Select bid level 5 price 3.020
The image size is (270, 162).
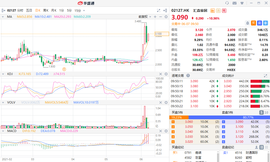[189, 142]
